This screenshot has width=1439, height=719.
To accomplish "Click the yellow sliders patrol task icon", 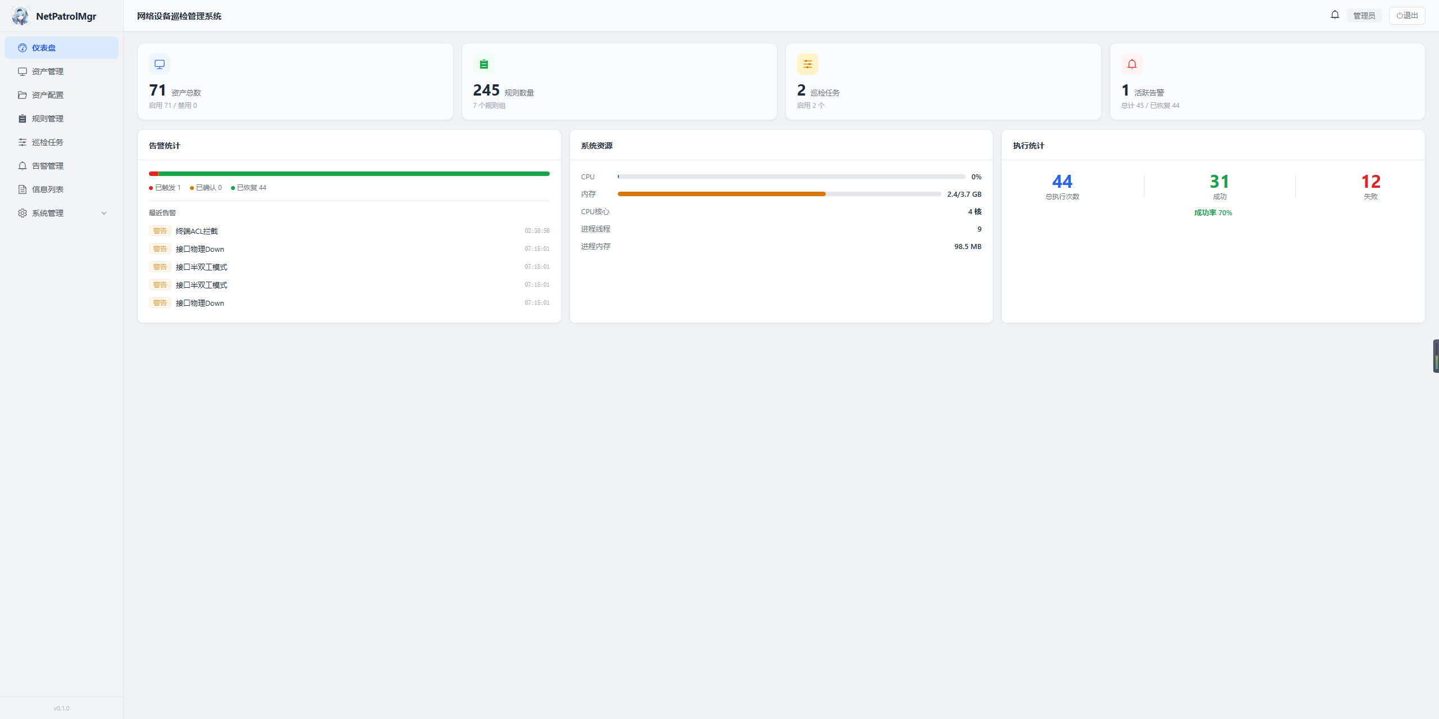I will (807, 64).
